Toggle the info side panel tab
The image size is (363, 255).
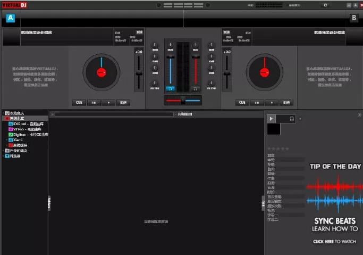coord(263,203)
